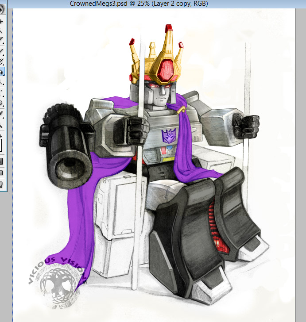Screen dimensions: 306x322
Task: Open the white background color swatch
Action: coord(0,145)
